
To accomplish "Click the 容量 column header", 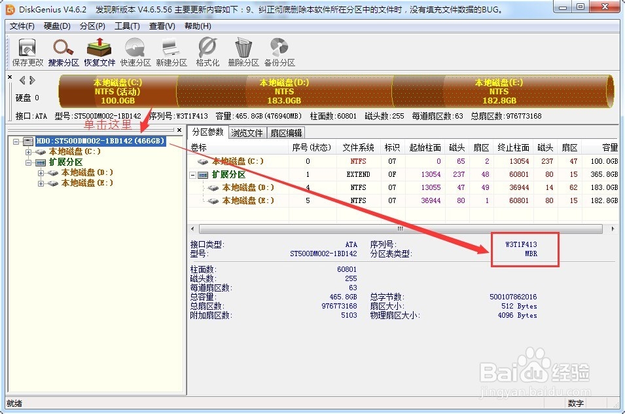I will pyautogui.click(x=601, y=147).
